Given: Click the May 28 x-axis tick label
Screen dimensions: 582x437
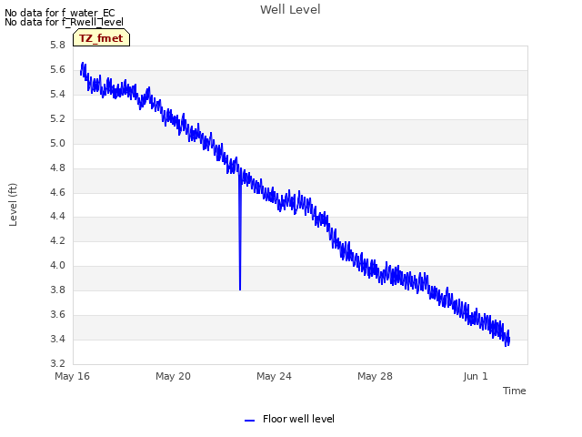Looking at the screenshot, I should coord(375,376).
